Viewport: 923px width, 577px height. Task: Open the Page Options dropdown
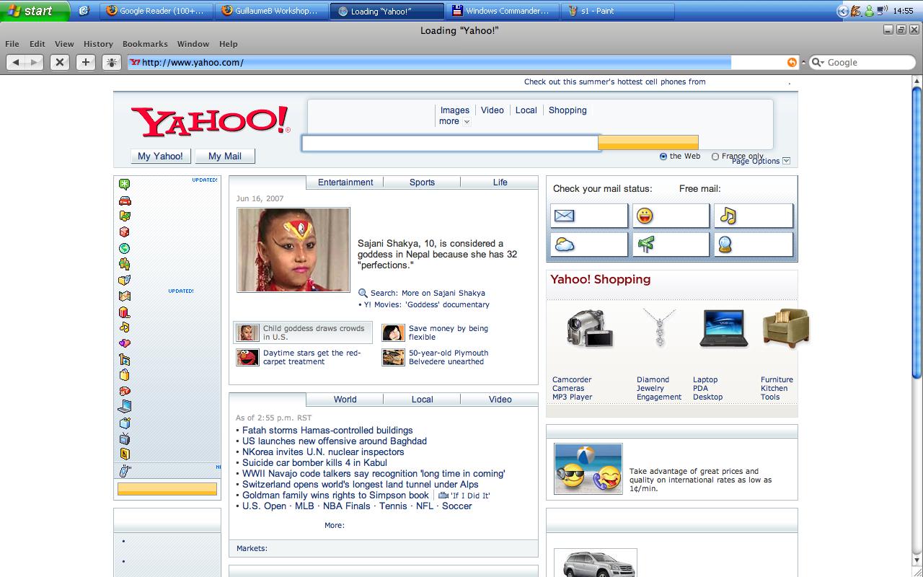click(786, 161)
